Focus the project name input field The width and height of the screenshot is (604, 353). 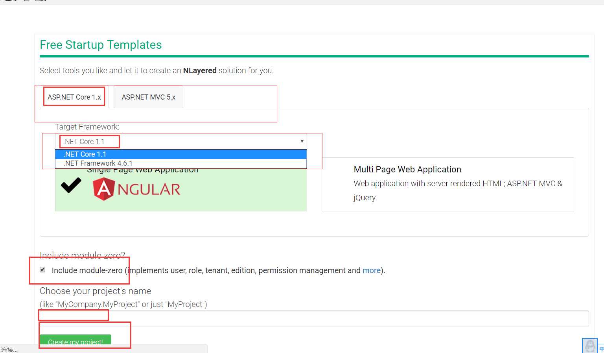(314, 319)
